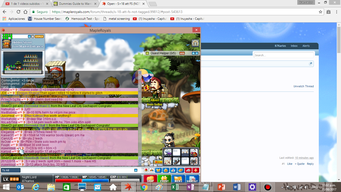Open the SHORTCUT button in the game bar
Viewport: 341px width, 192px height.
click(192, 178)
